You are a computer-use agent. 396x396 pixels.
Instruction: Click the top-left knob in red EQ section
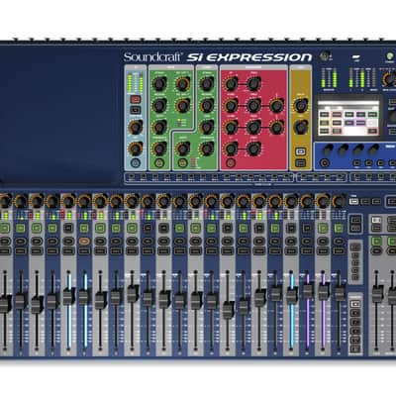click(231, 83)
